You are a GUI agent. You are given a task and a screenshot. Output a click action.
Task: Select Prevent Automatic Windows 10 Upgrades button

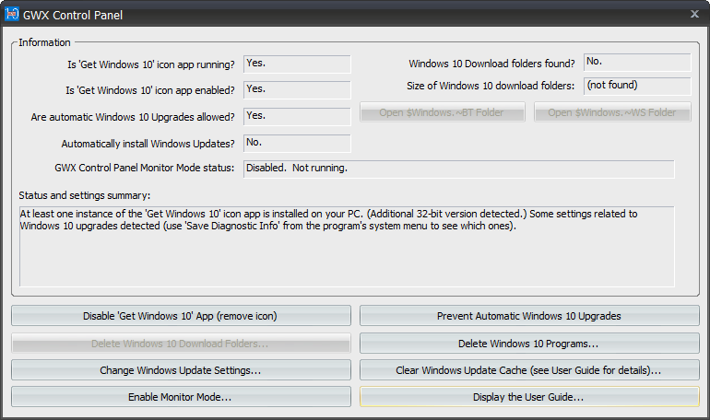pos(529,316)
